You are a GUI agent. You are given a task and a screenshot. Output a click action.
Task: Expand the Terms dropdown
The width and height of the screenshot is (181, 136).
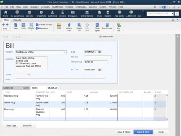[x=29, y=75]
